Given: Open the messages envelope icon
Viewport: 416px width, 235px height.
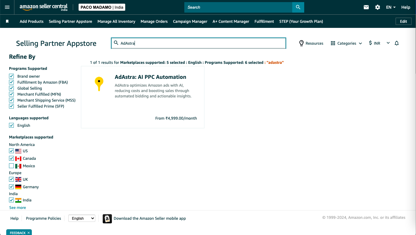Looking at the screenshot, I should [366, 7].
